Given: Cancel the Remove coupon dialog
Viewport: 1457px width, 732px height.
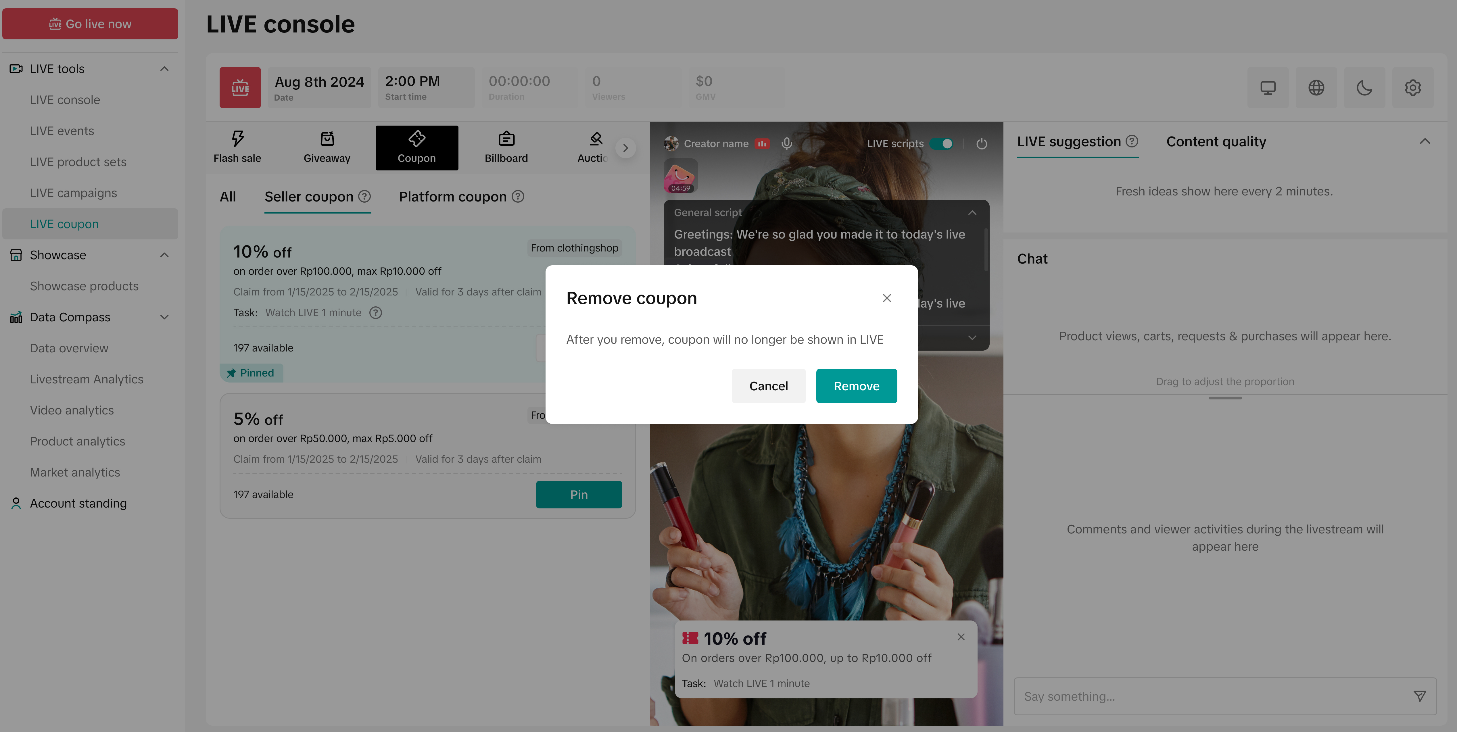Looking at the screenshot, I should pos(768,386).
